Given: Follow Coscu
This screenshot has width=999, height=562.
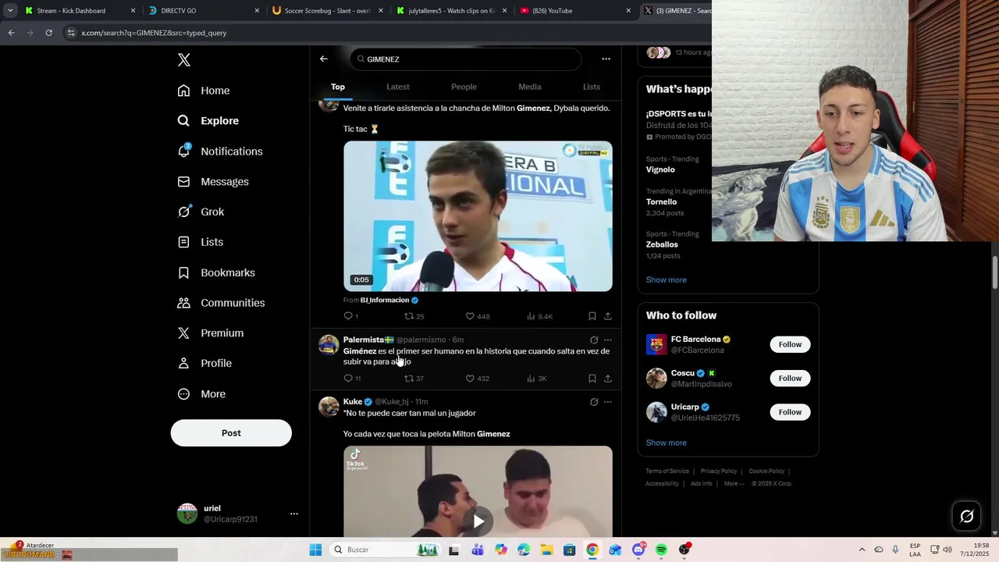Looking at the screenshot, I should (790, 379).
